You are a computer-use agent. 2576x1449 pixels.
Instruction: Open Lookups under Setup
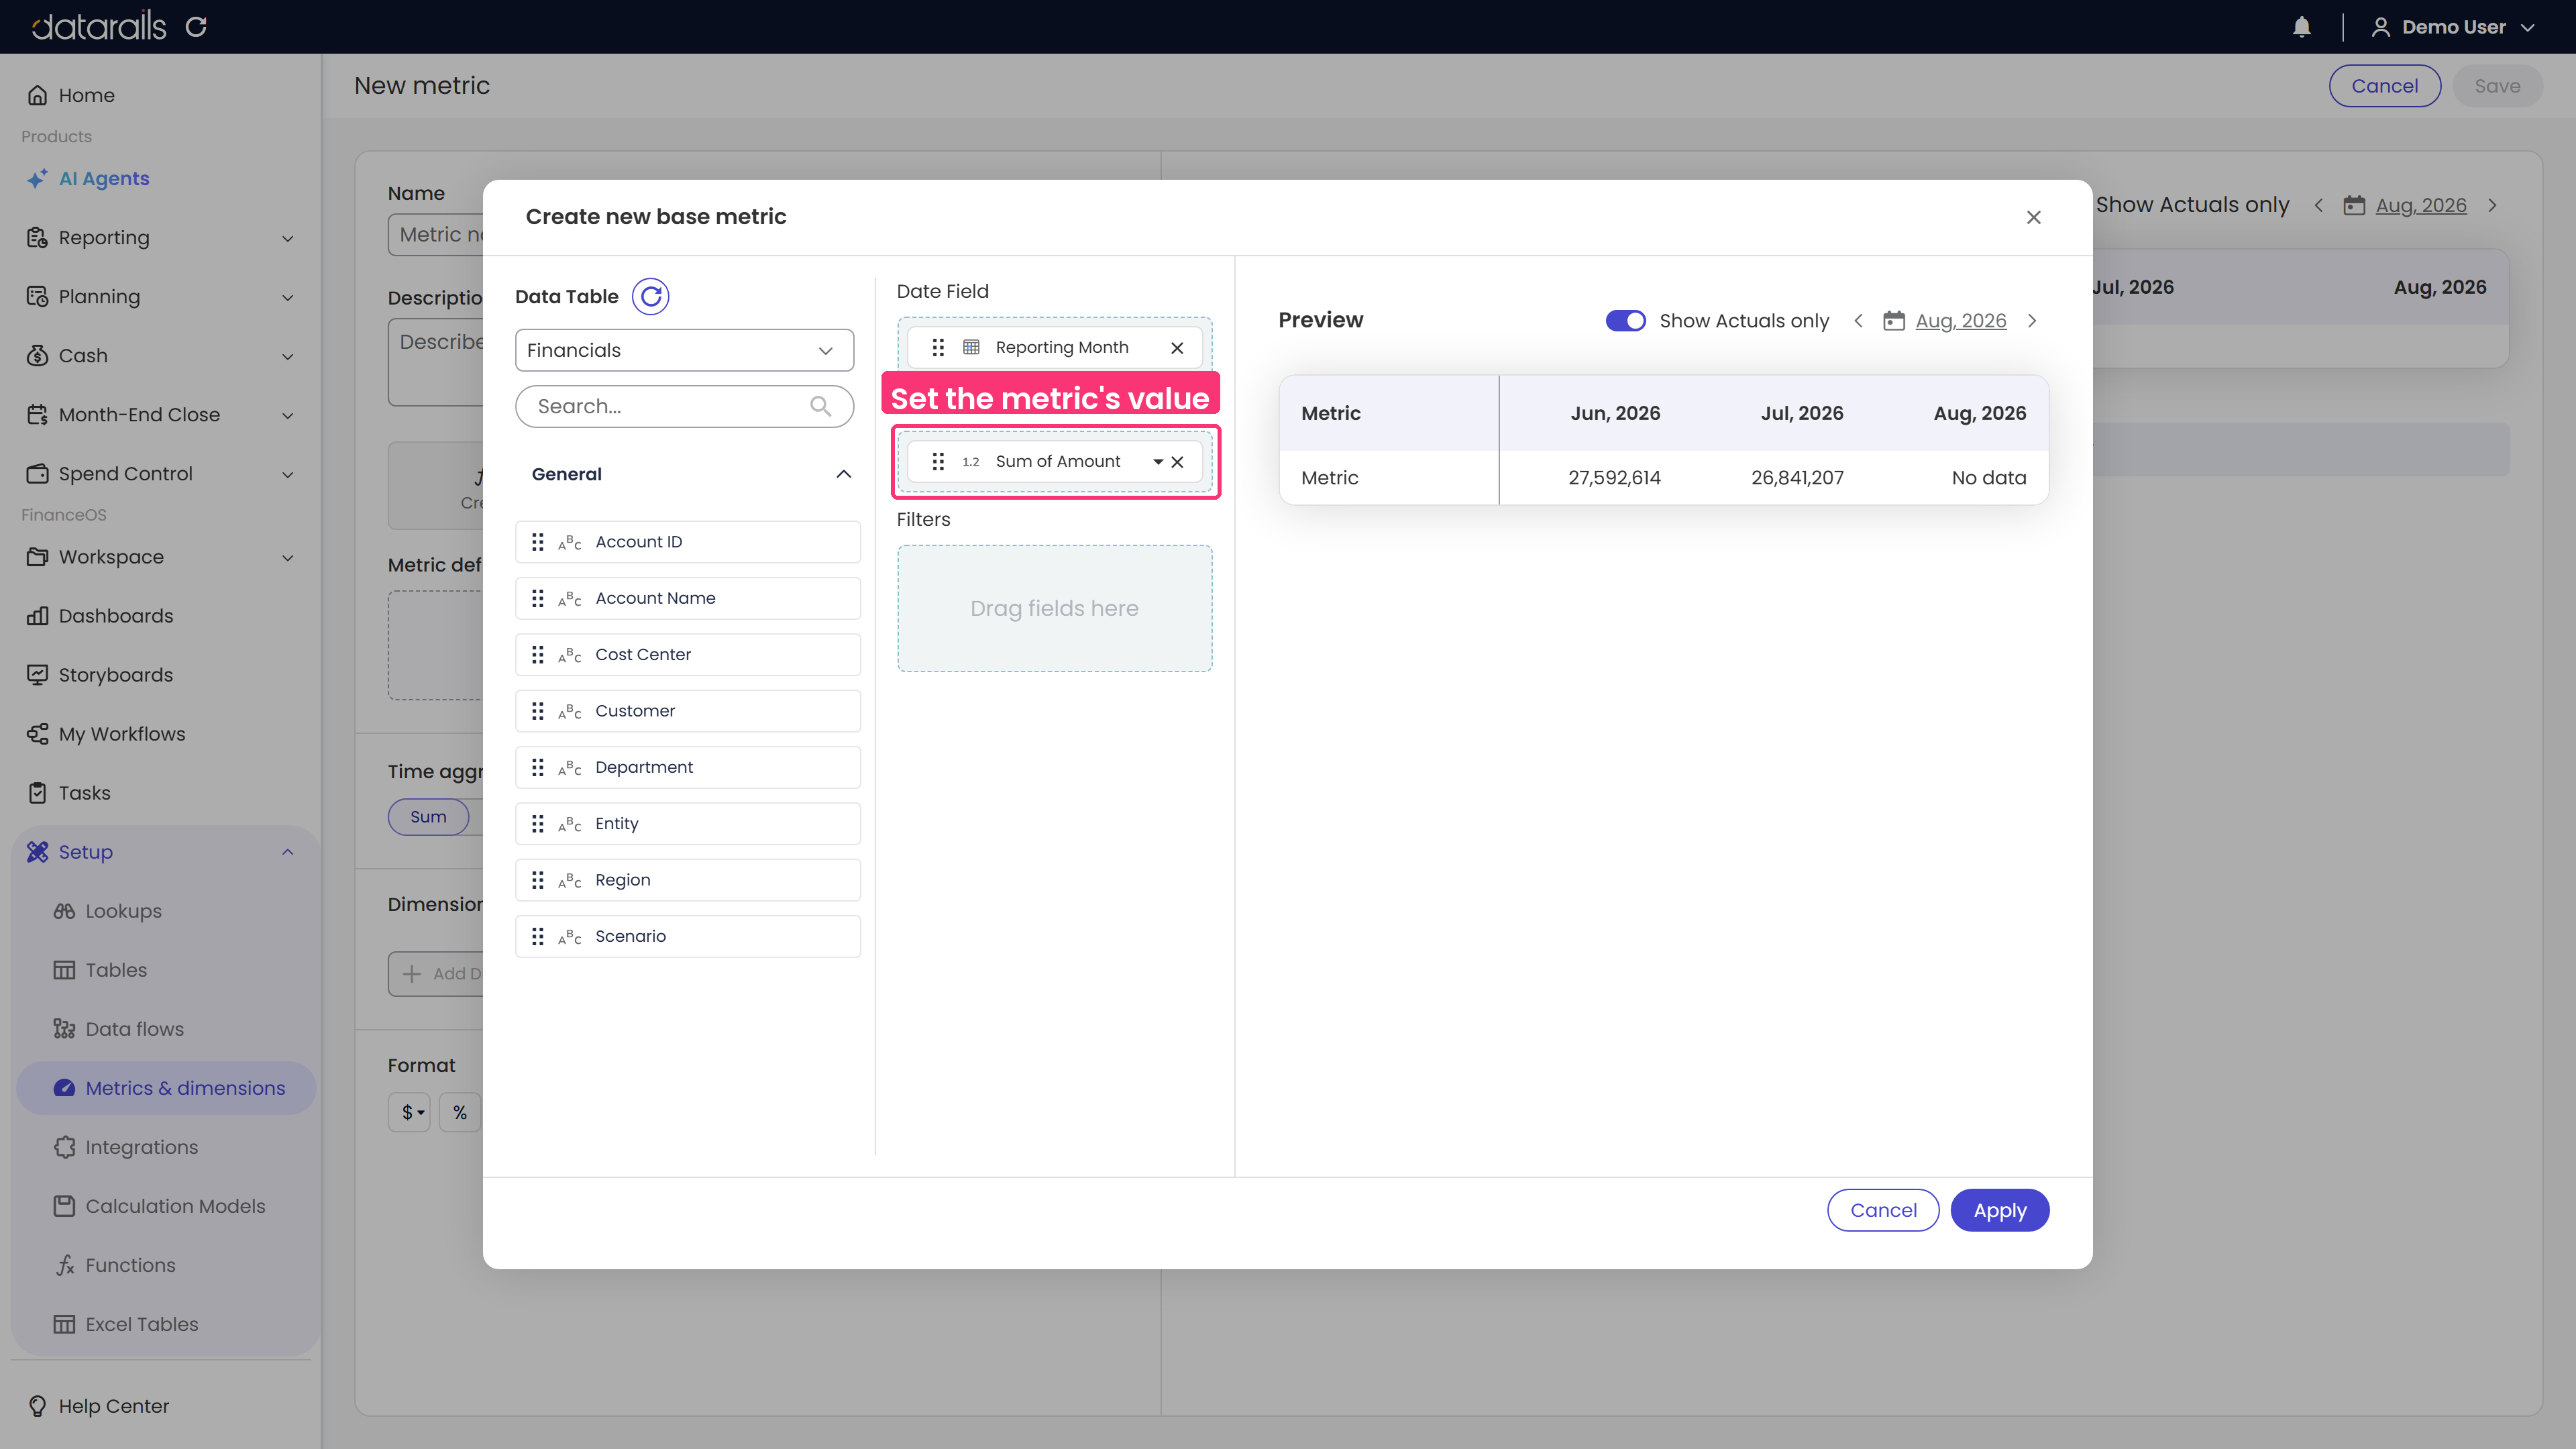[123, 911]
